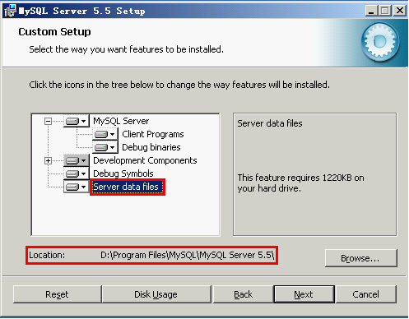
Task: Select Debug Symbols in the feature tree
Action: [123, 173]
